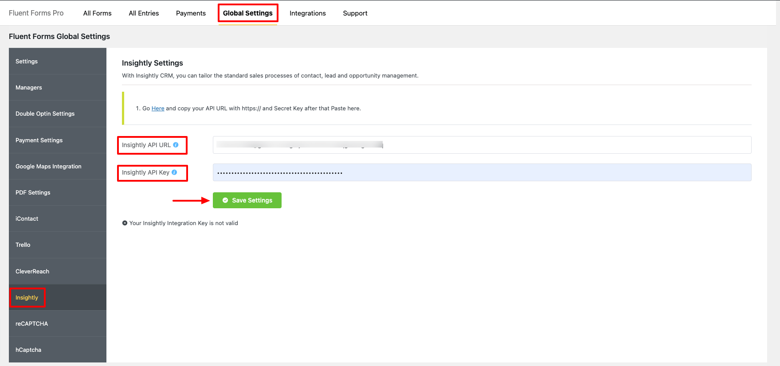The image size is (780, 366).
Task: Open the All Entries tab
Action: [x=144, y=13]
